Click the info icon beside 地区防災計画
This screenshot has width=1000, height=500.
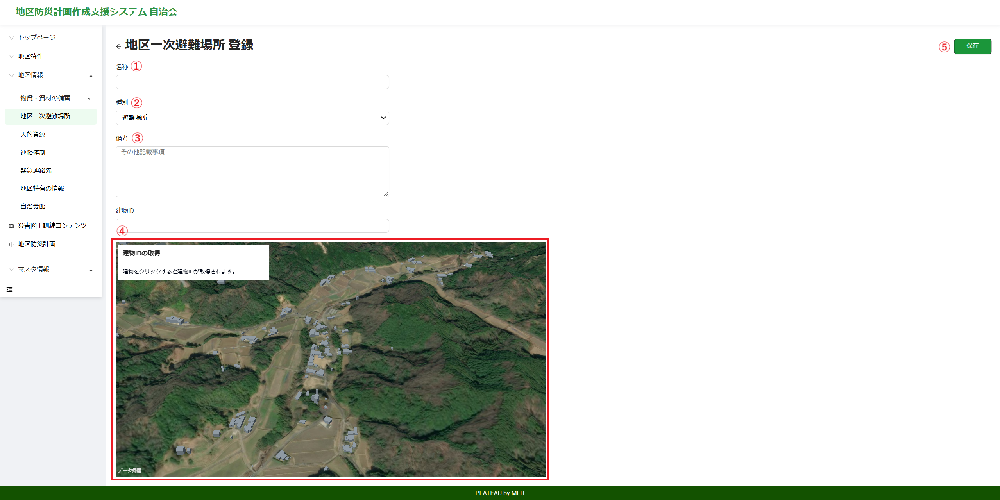point(11,245)
